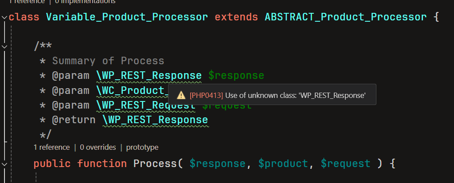Click the PHP0413 error code

(206, 95)
